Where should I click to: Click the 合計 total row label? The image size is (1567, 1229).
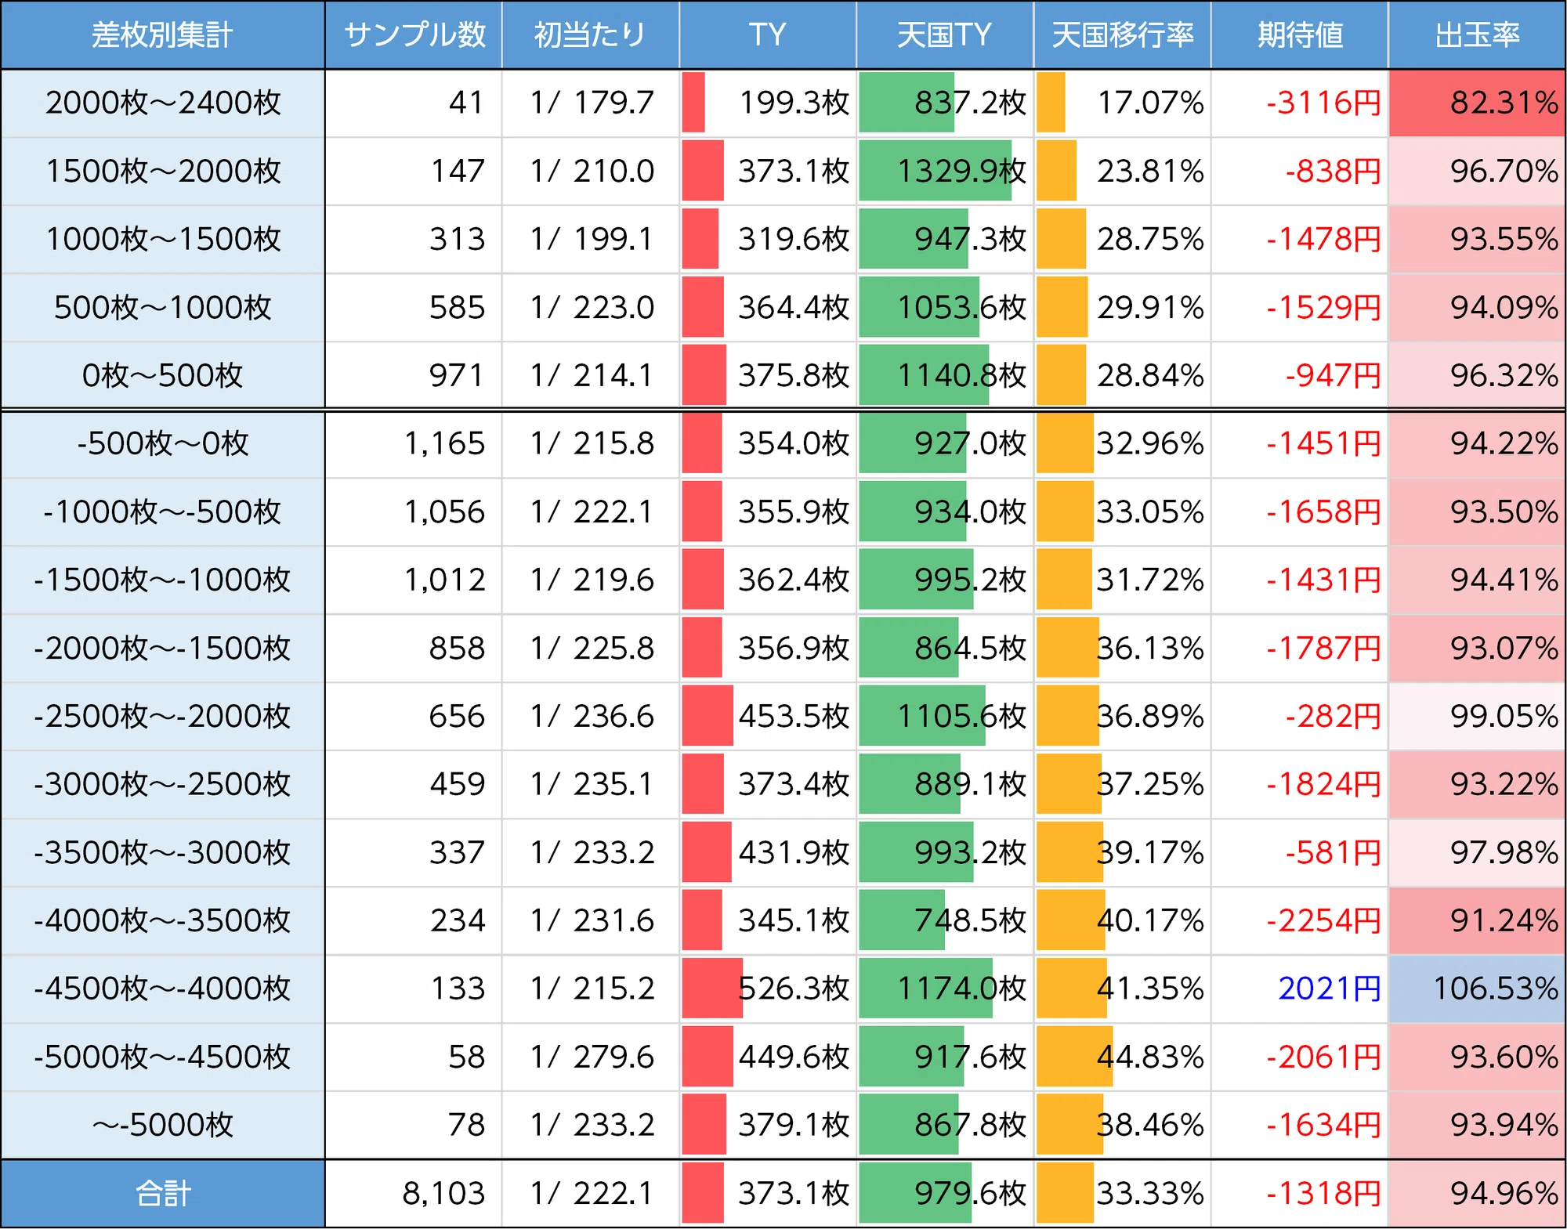(162, 1194)
